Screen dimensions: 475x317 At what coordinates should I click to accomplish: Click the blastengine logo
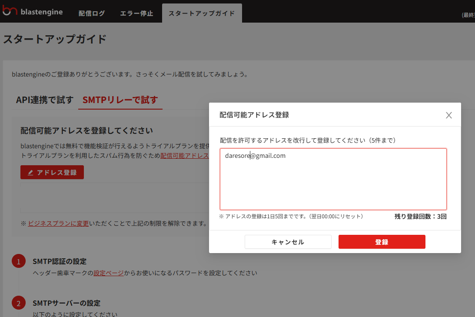[x=33, y=12]
